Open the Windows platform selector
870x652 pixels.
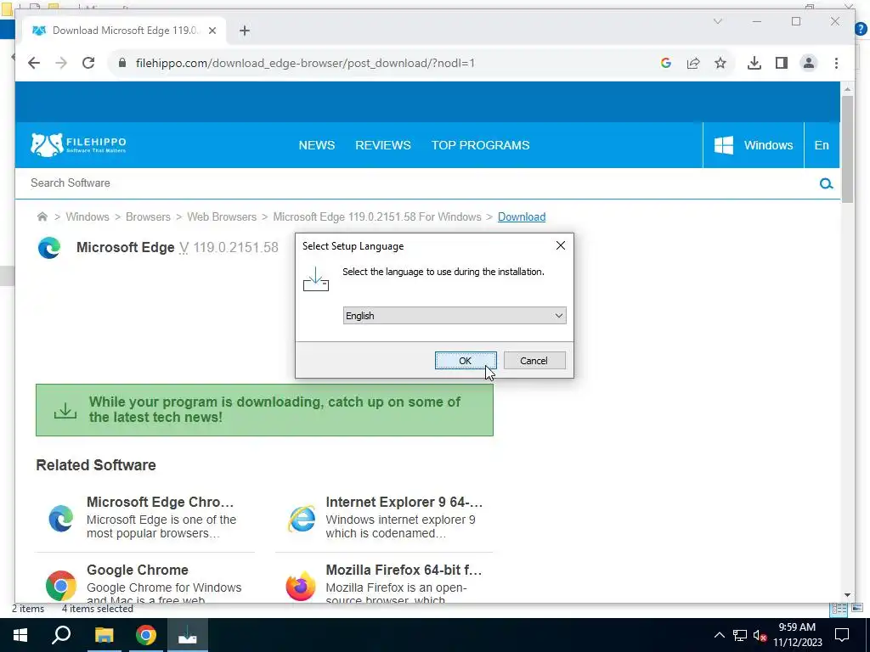click(753, 145)
